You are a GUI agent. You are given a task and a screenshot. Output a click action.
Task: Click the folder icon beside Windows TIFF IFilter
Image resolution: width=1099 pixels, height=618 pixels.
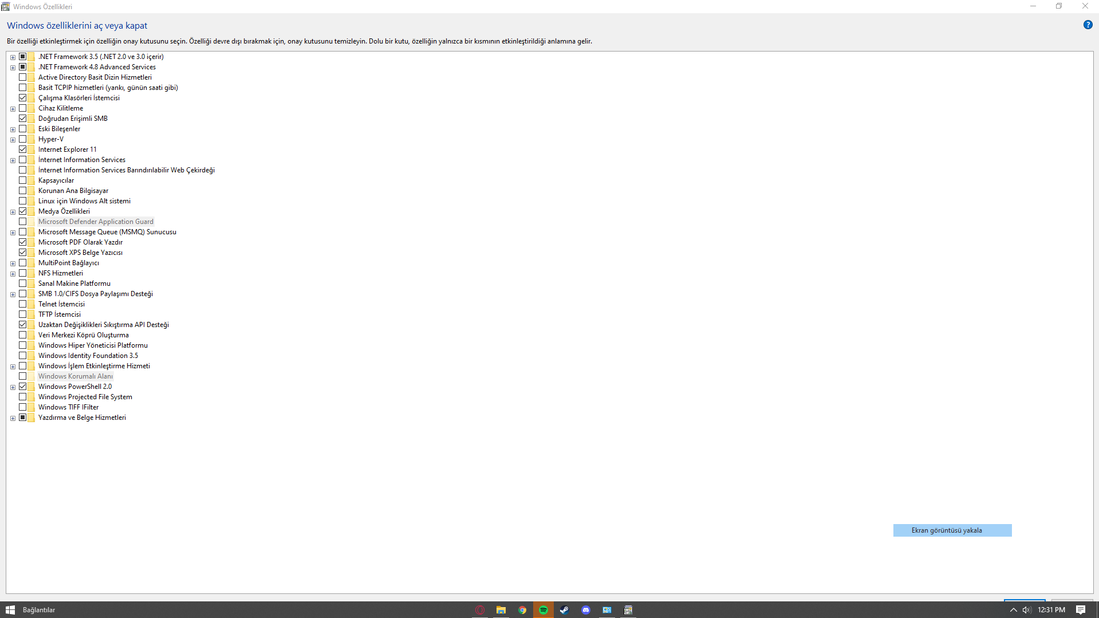pos(31,407)
